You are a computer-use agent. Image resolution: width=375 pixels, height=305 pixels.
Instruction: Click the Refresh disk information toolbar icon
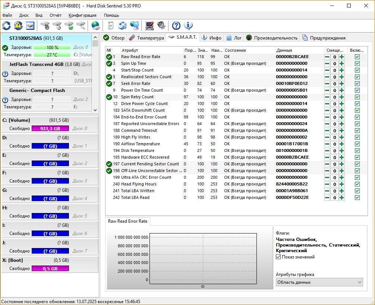tap(6, 26)
